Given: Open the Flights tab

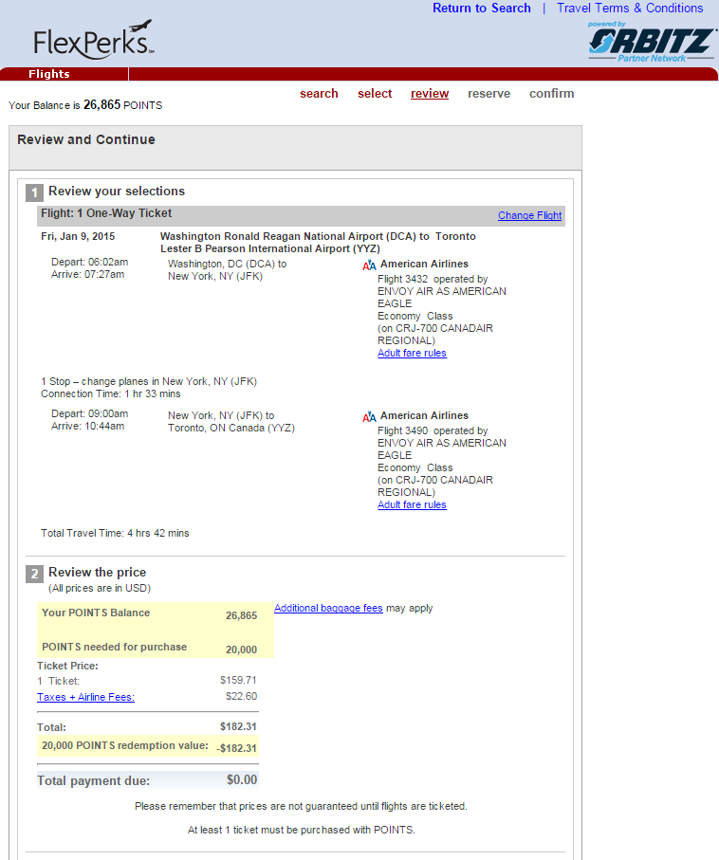Looking at the screenshot, I should pos(49,74).
